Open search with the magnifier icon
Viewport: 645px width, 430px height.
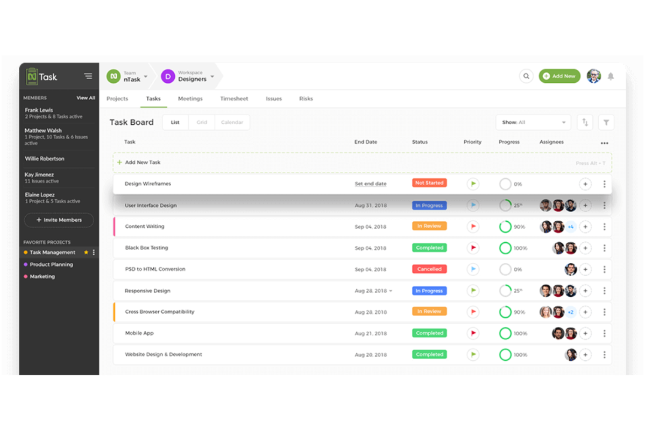click(526, 76)
